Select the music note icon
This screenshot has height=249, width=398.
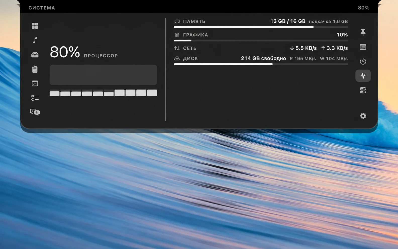[35, 40]
